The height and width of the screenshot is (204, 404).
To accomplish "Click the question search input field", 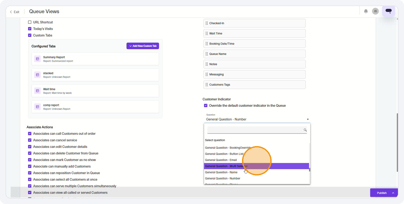I will 255,130.
